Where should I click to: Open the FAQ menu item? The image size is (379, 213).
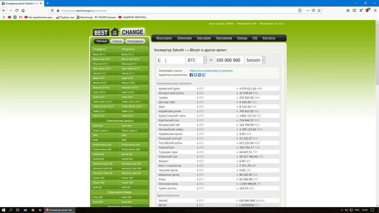255,38
